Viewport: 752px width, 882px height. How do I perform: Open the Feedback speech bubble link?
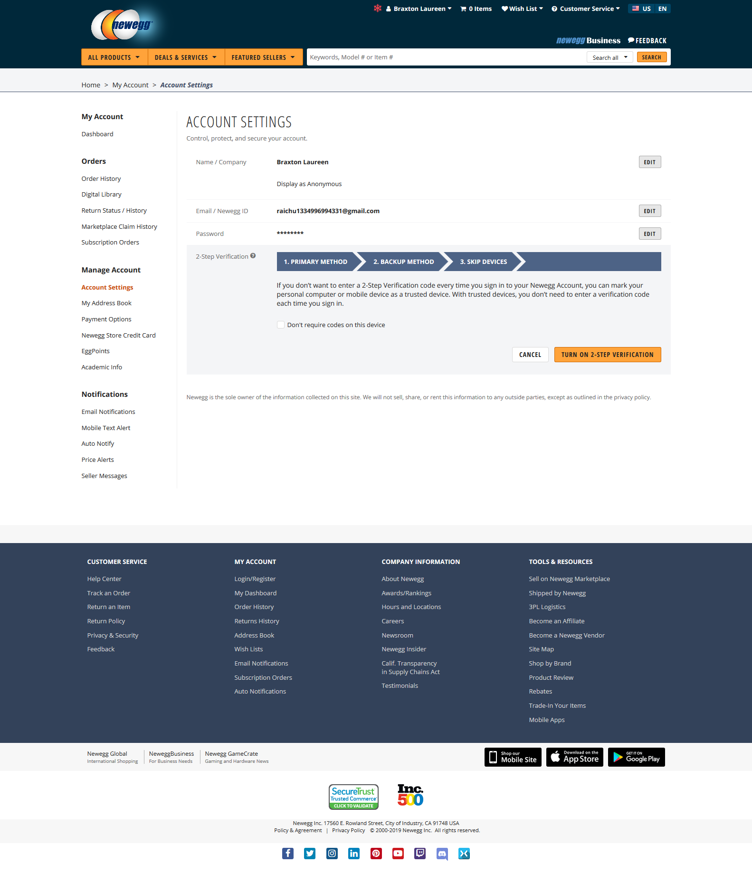click(x=647, y=41)
